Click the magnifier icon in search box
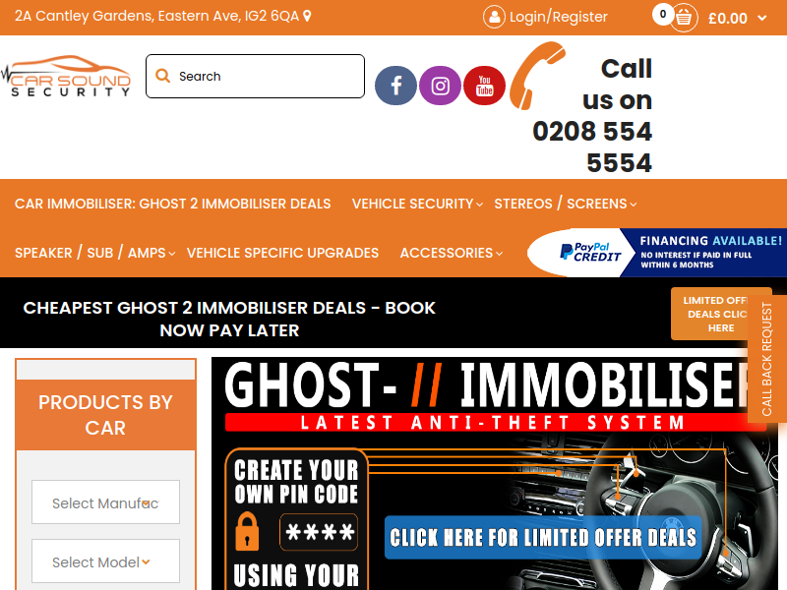787x590 pixels. (x=162, y=76)
